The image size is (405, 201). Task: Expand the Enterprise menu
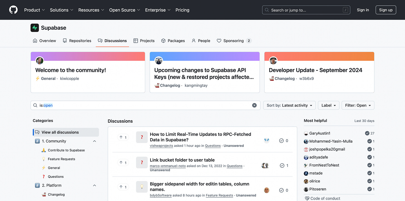158,10
